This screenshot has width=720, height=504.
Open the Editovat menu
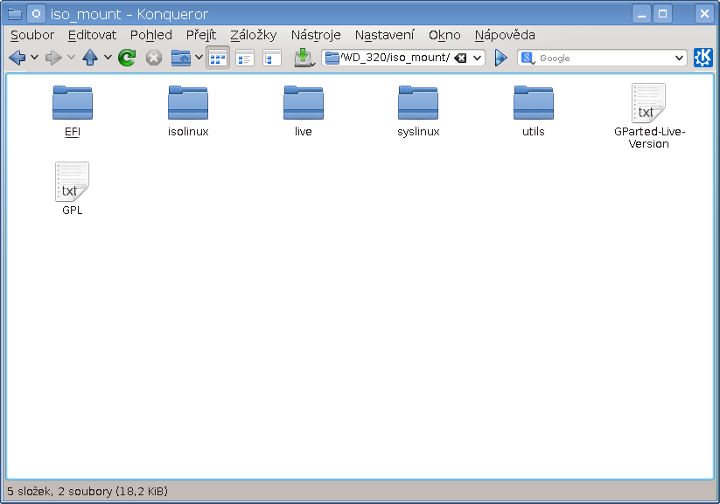coord(92,35)
